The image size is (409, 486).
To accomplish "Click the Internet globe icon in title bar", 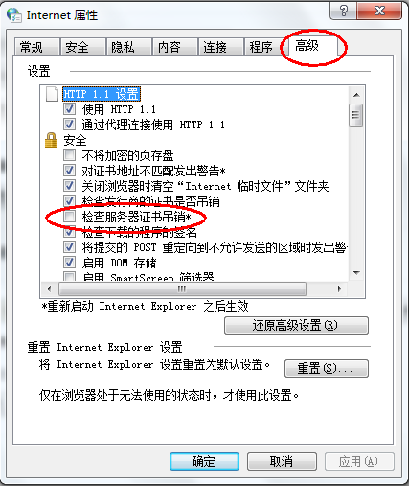I will point(14,14).
